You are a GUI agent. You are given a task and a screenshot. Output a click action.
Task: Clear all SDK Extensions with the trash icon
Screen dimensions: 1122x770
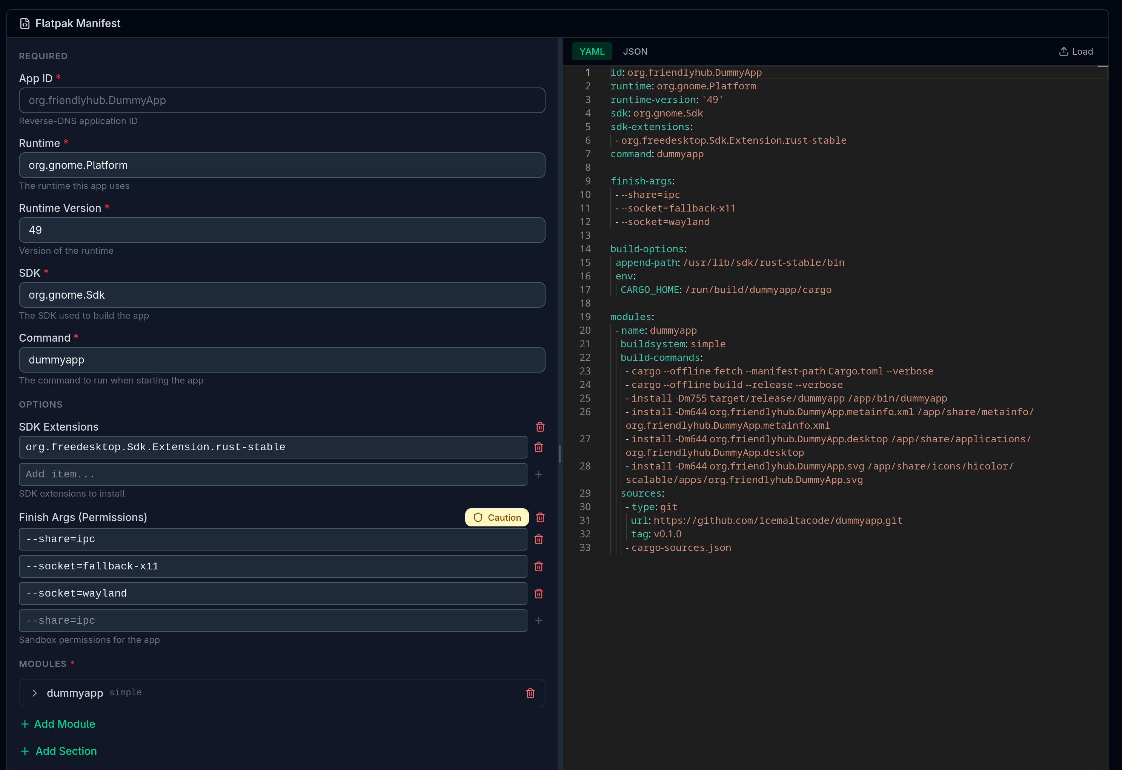coord(540,427)
